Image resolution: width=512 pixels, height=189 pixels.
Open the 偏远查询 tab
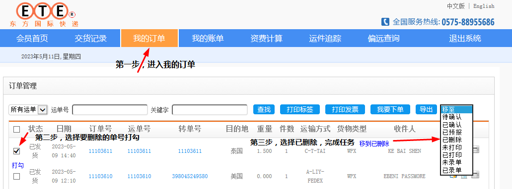383,39
